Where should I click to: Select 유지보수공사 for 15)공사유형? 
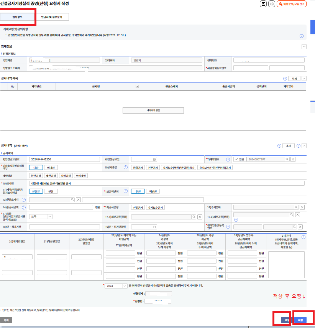click(x=155, y=208)
